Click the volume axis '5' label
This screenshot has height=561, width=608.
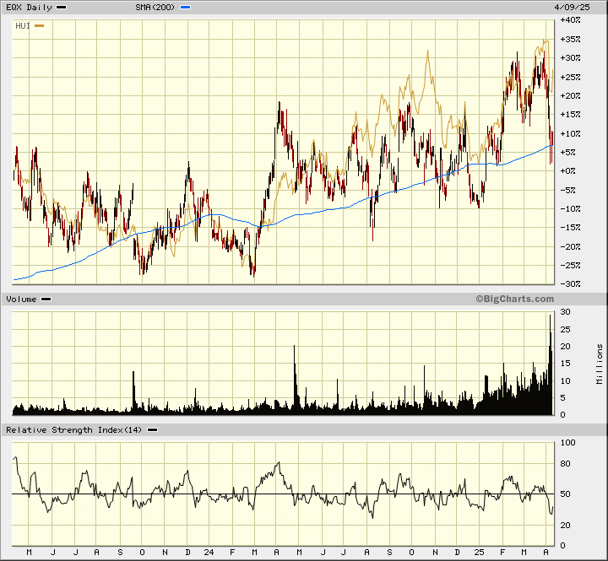click(563, 398)
